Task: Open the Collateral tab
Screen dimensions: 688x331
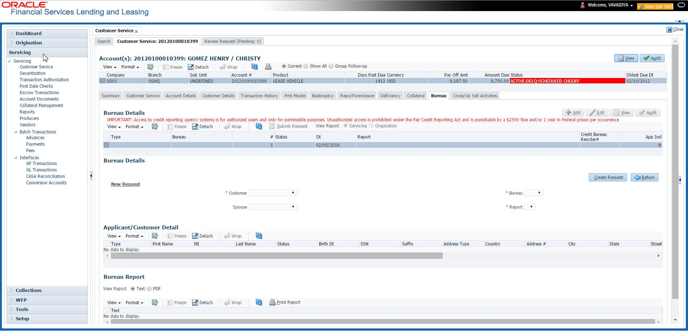Action: 416,96
